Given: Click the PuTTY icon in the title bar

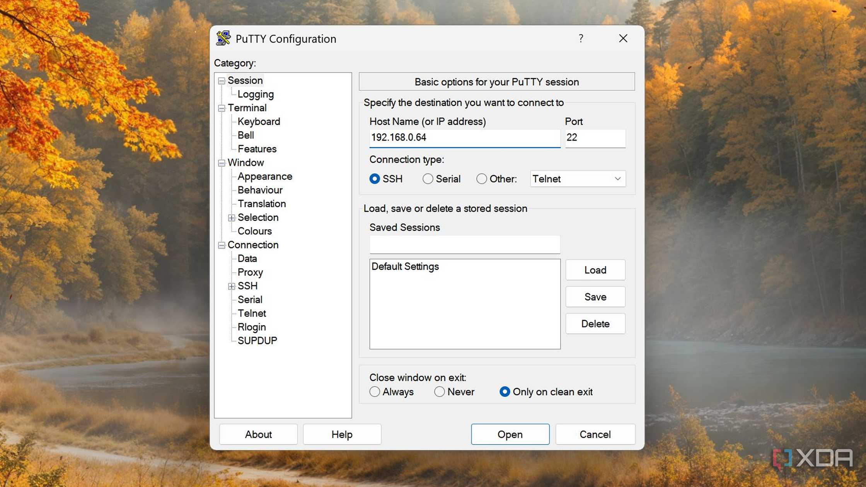Looking at the screenshot, I should click(223, 38).
